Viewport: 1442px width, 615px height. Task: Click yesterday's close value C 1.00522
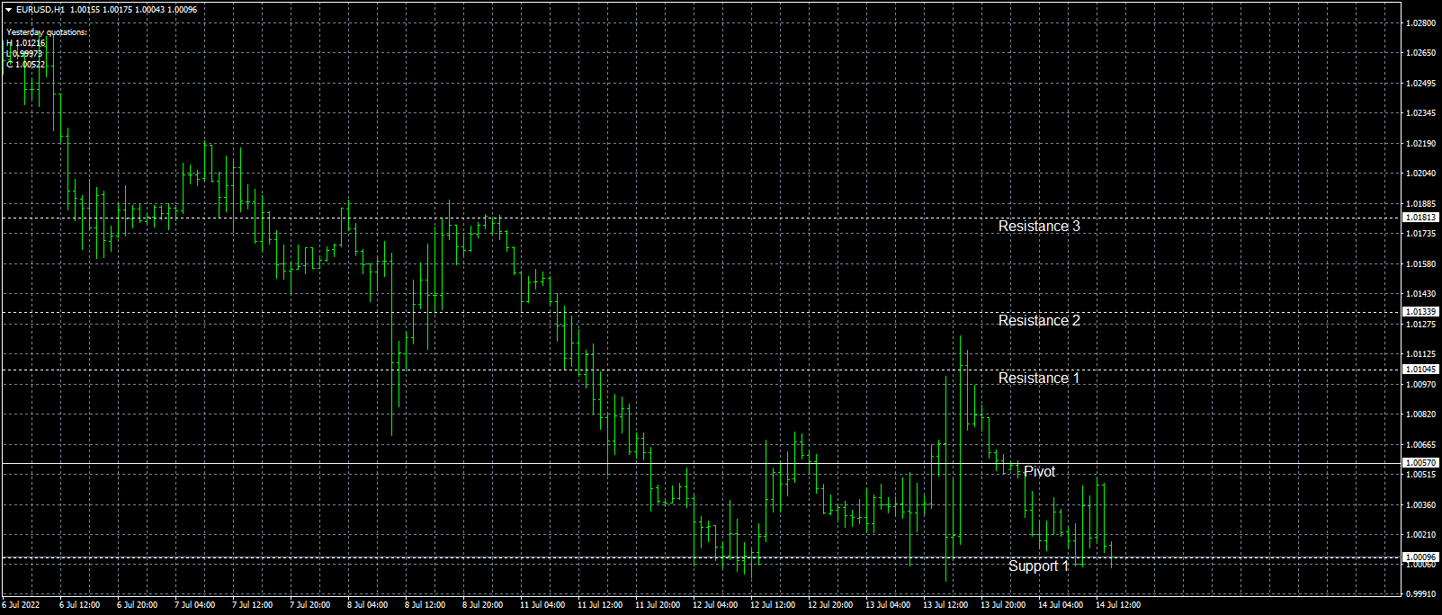pyautogui.click(x=25, y=65)
